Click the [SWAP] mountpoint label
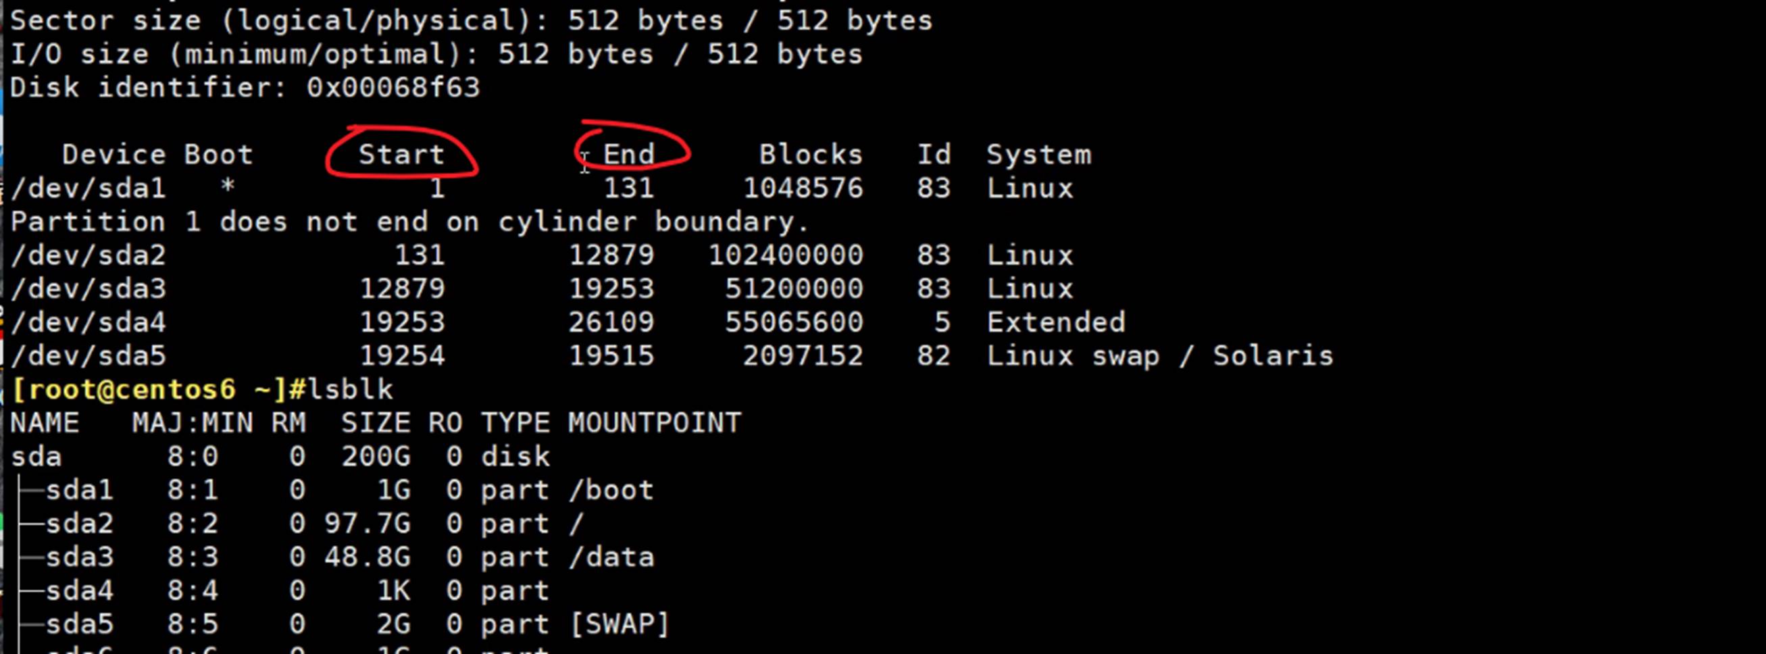The width and height of the screenshot is (1766, 654). pos(618,624)
